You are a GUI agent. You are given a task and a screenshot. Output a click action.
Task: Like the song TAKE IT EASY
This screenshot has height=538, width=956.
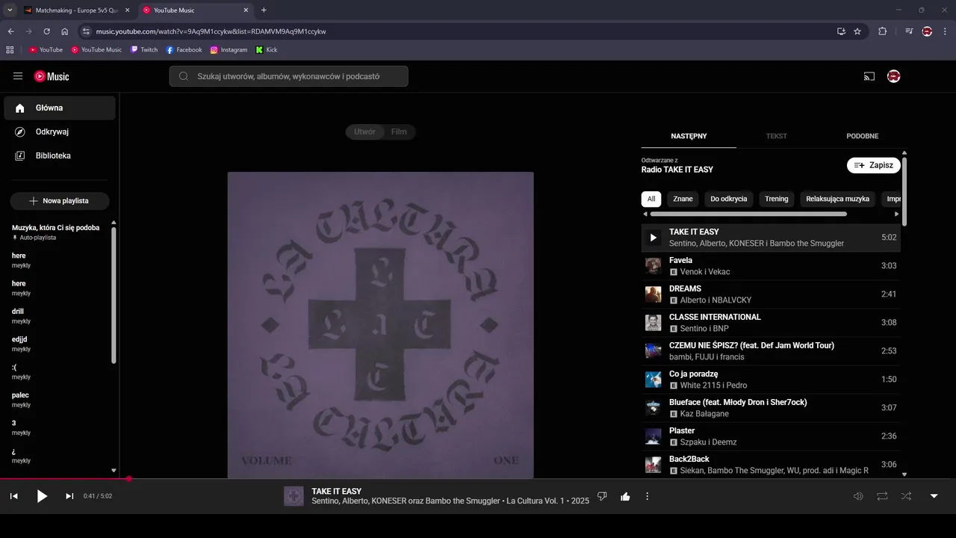click(x=625, y=496)
